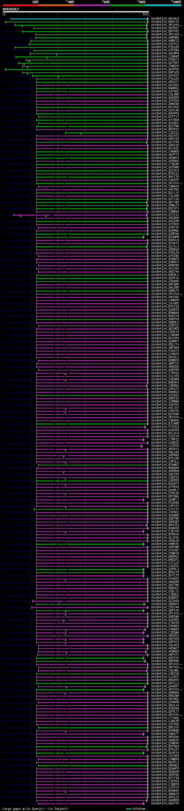The image size is (184, 811).
Task: Pick the UniRef100_B7AWR7 row label
Action: point(165,465)
